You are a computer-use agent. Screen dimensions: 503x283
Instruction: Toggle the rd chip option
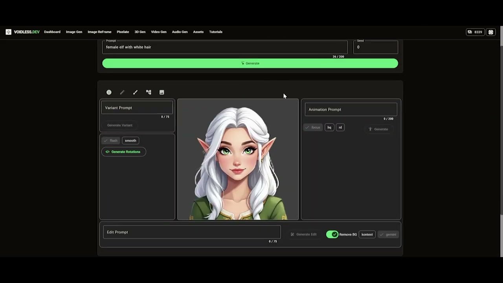(340, 127)
